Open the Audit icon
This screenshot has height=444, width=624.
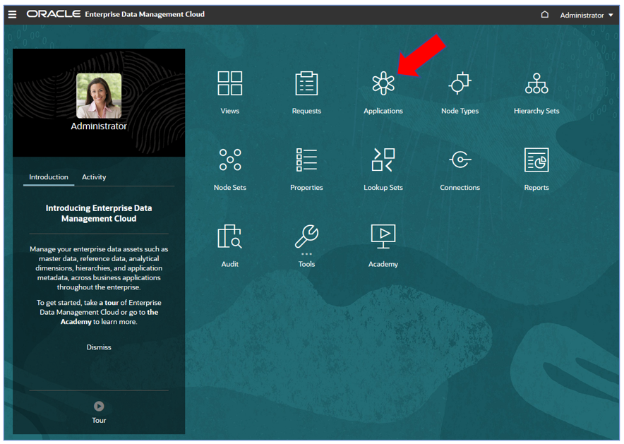coord(229,236)
